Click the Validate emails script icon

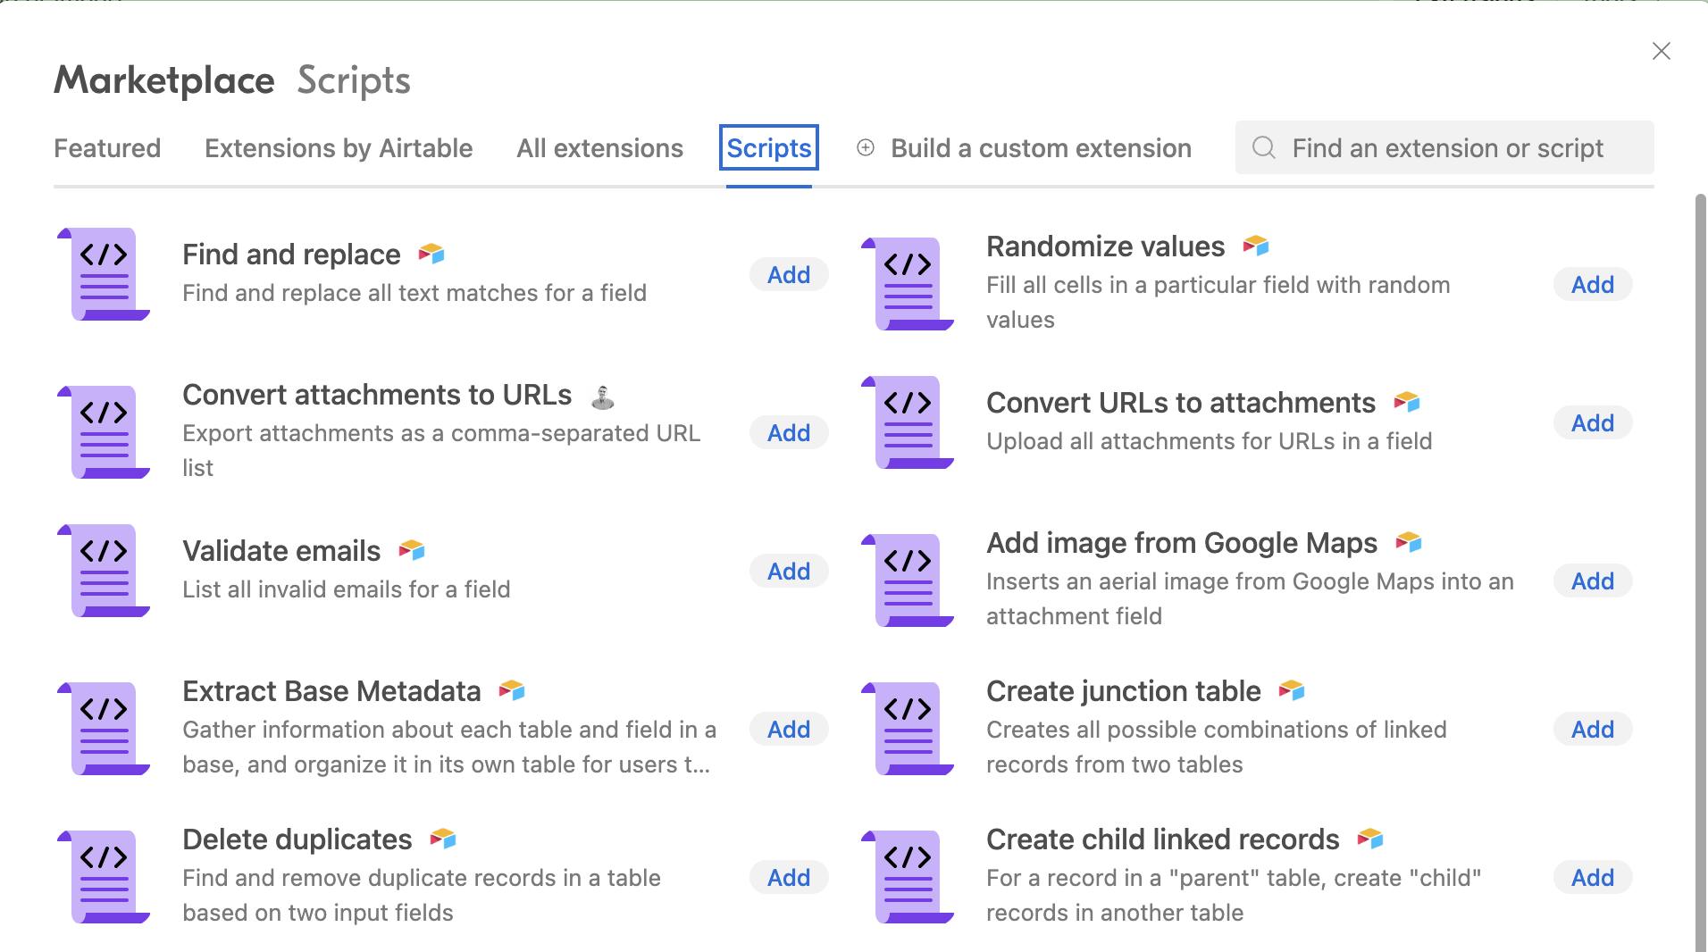pyautogui.click(x=105, y=571)
